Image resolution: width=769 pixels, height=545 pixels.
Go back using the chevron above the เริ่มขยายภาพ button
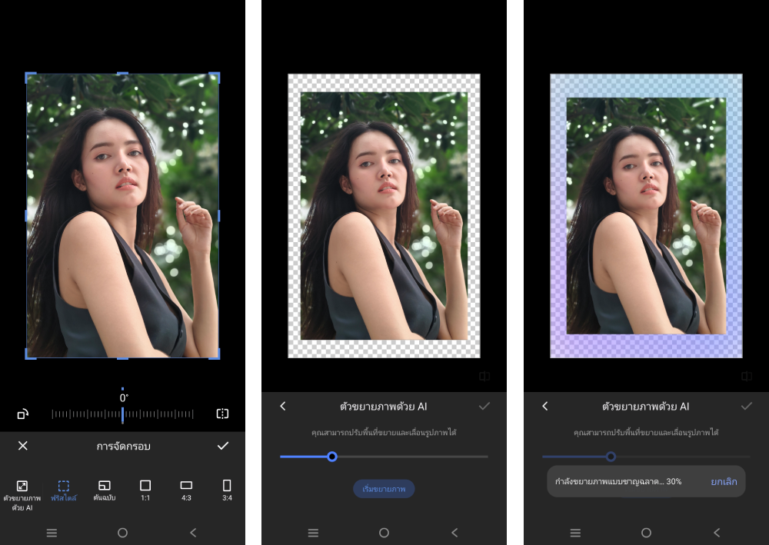click(283, 406)
